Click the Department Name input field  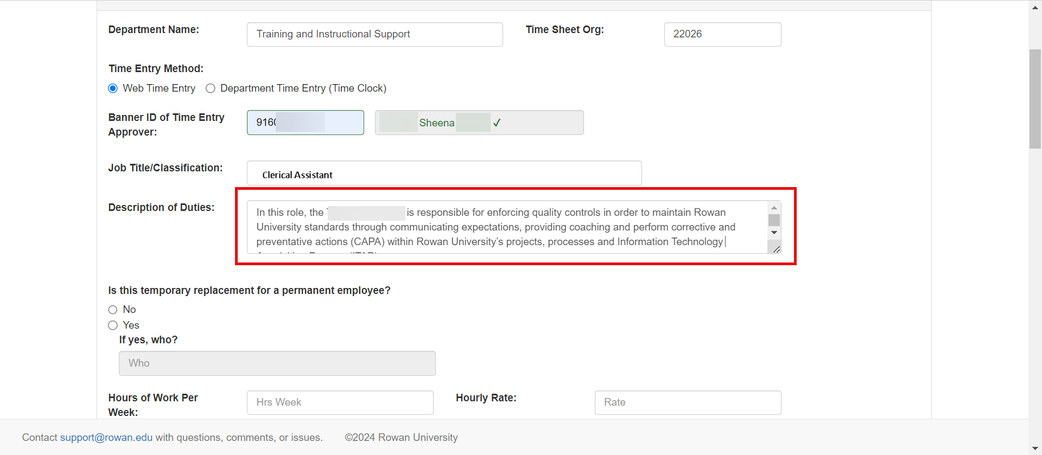pyautogui.click(x=374, y=34)
